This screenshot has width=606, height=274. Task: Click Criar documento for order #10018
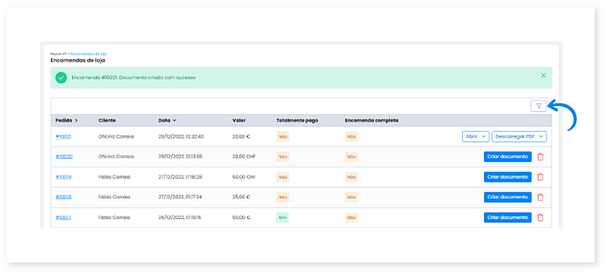(x=508, y=197)
